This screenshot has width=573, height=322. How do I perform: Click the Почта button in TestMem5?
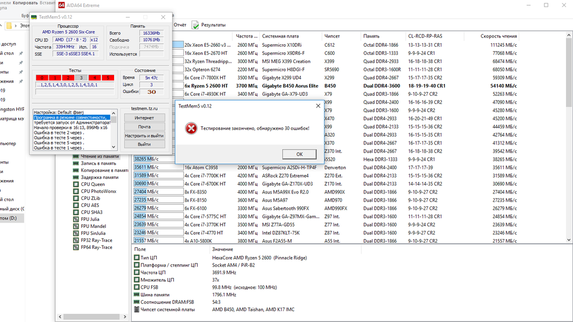145,127
